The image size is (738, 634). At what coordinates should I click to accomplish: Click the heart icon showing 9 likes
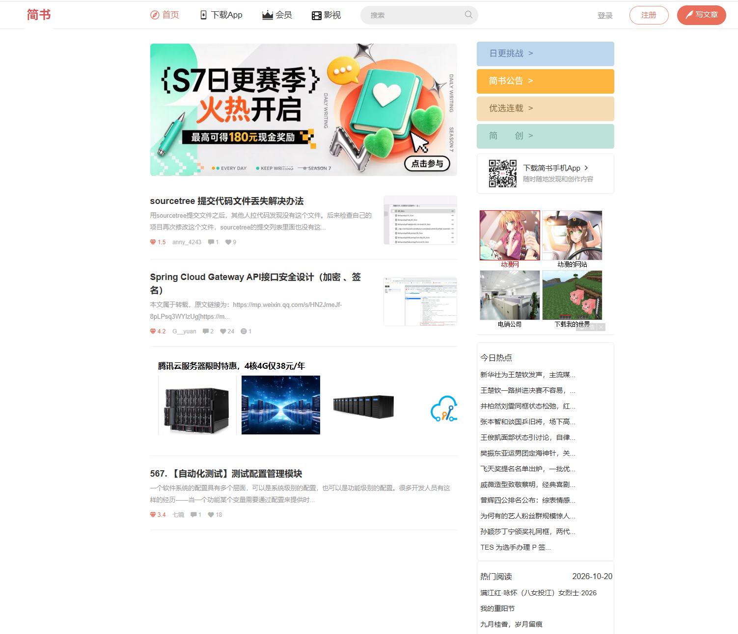click(228, 242)
